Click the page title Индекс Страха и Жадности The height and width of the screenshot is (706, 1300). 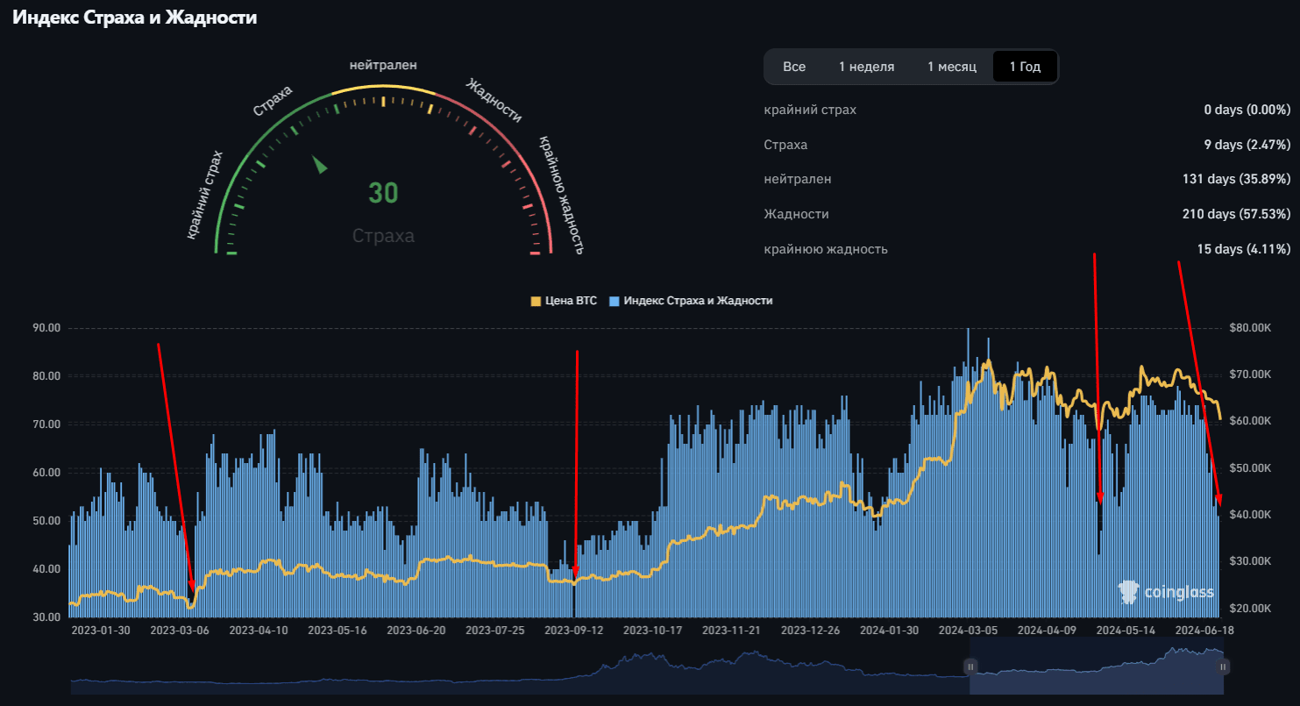(x=134, y=18)
